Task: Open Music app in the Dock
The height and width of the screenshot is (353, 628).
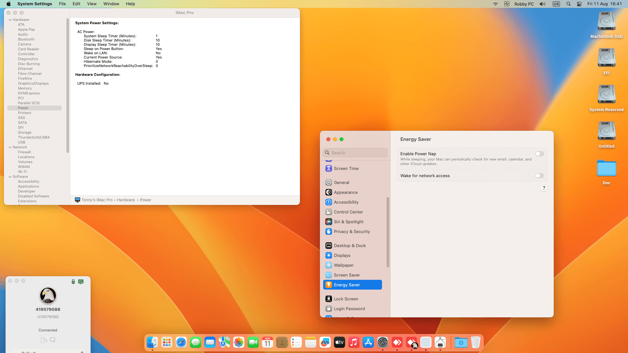Action: click(354, 342)
